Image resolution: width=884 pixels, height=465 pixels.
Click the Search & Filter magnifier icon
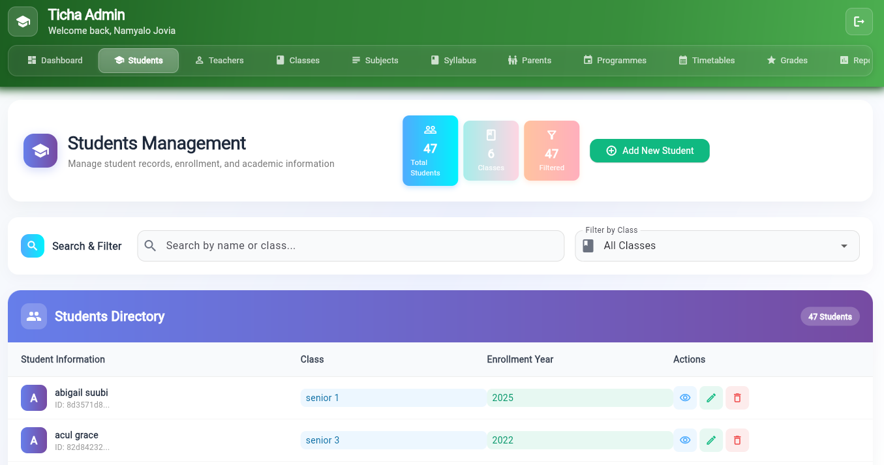33,246
